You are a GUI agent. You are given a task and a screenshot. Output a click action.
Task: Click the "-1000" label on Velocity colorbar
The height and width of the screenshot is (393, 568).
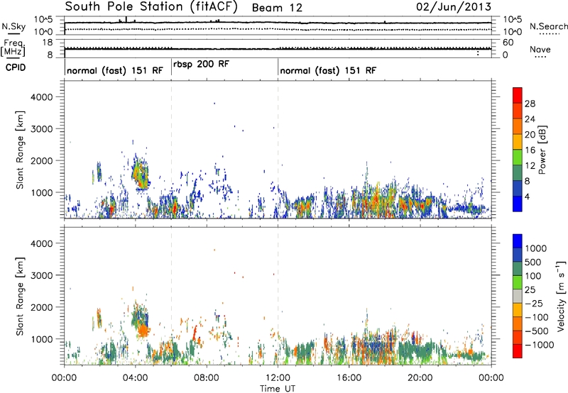pyautogui.click(x=539, y=345)
